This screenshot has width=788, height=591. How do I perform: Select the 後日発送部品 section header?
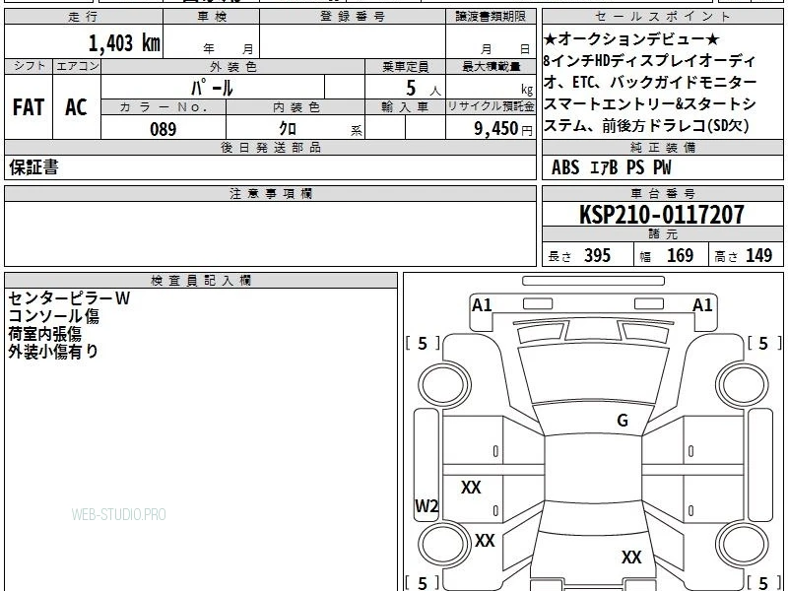[x=270, y=147]
